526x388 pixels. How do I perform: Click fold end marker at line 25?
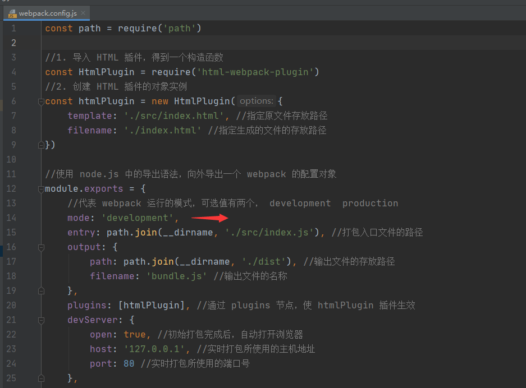(x=42, y=378)
